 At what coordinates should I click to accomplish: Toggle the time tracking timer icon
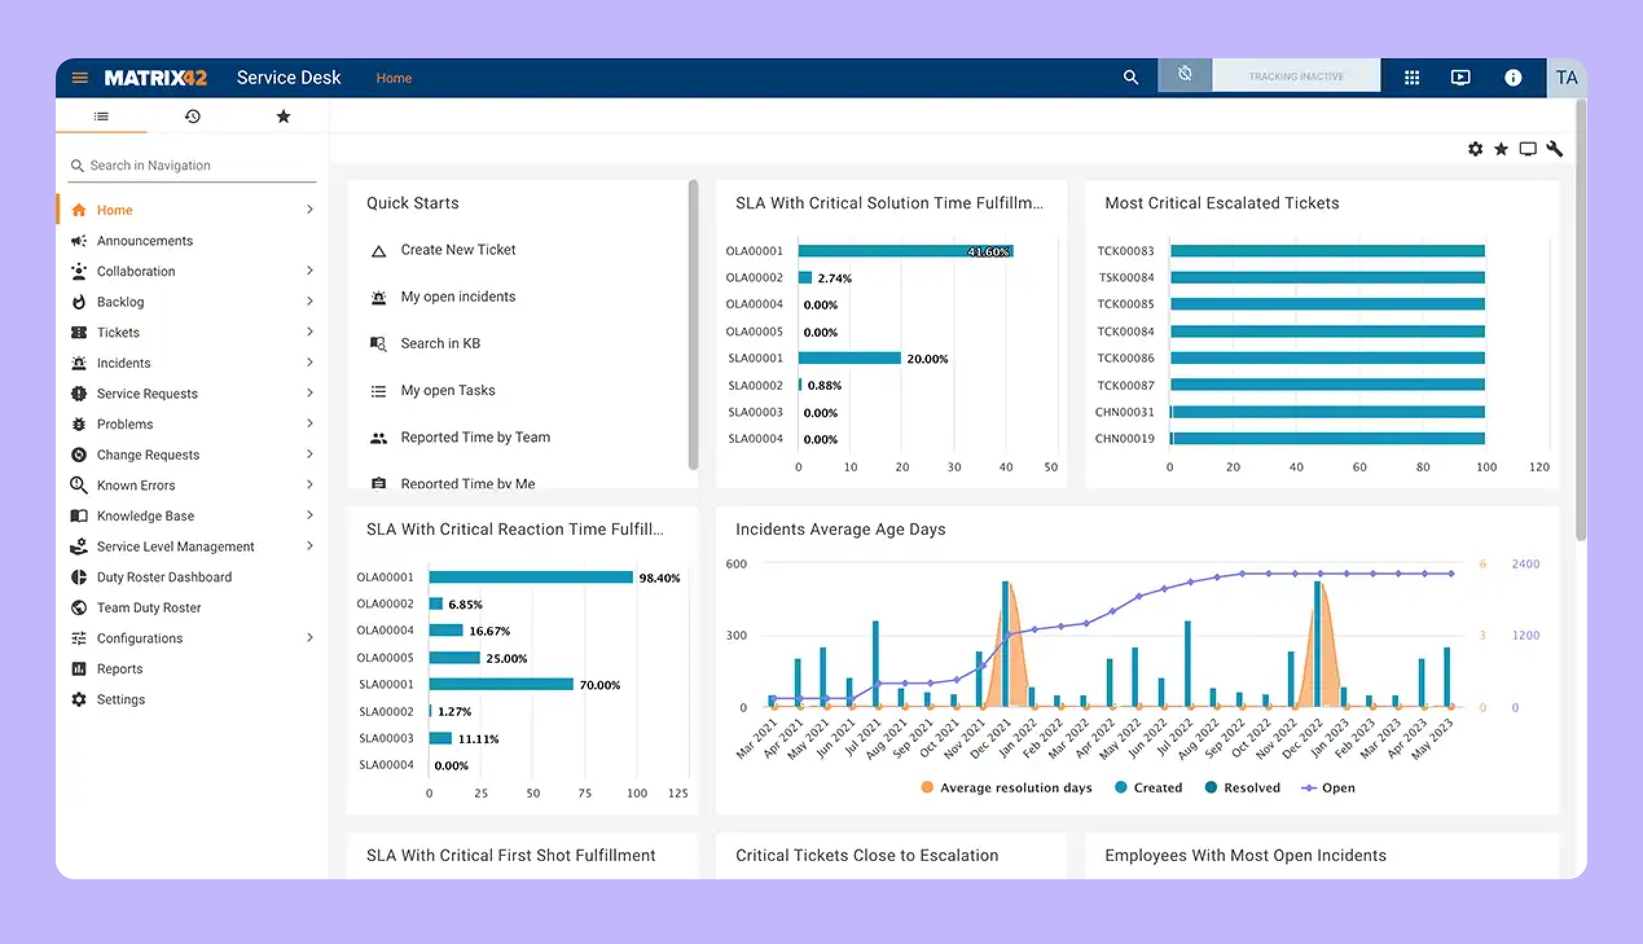(x=1185, y=74)
